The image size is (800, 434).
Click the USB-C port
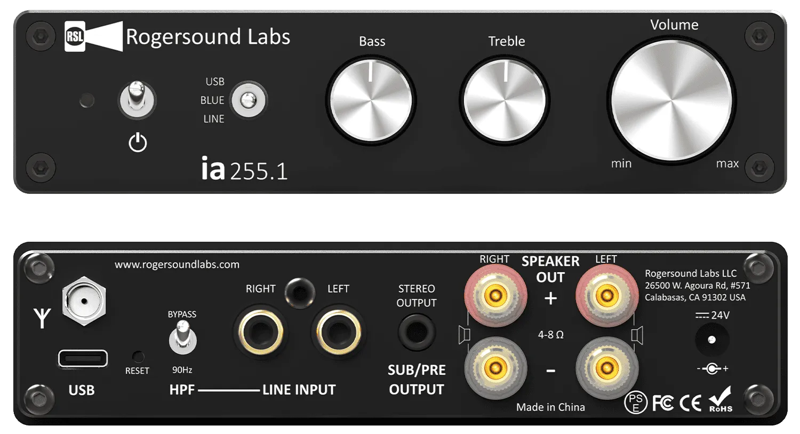pyautogui.click(x=83, y=359)
